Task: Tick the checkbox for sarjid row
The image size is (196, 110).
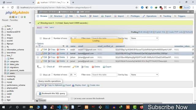Action: tap(38, 50)
